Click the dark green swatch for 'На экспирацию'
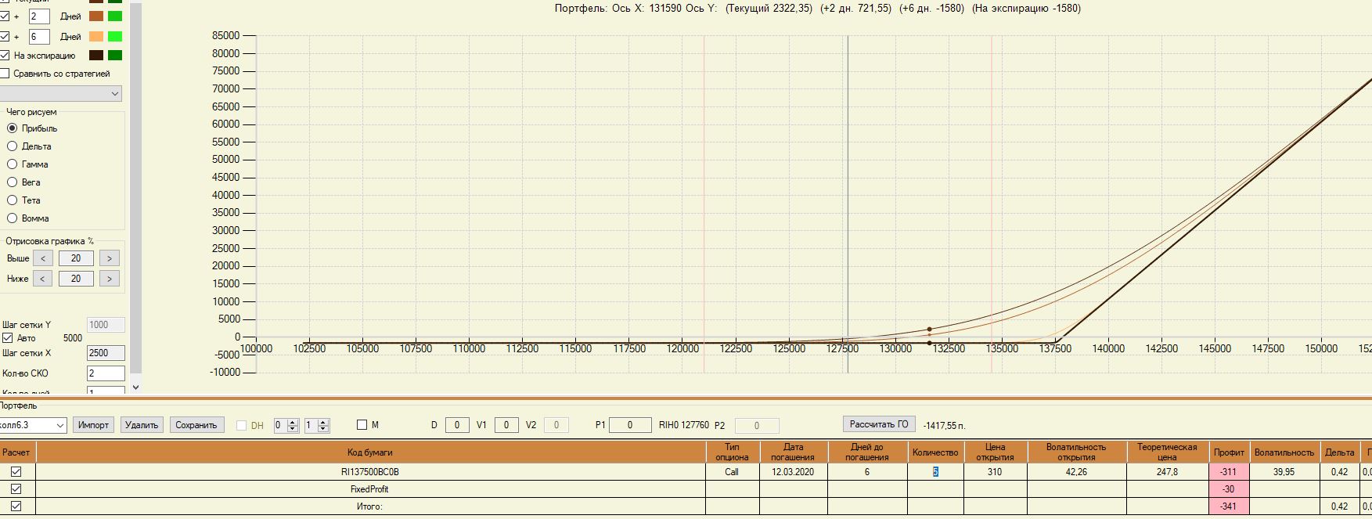1372x519 pixels. click(x=115, y=56)
